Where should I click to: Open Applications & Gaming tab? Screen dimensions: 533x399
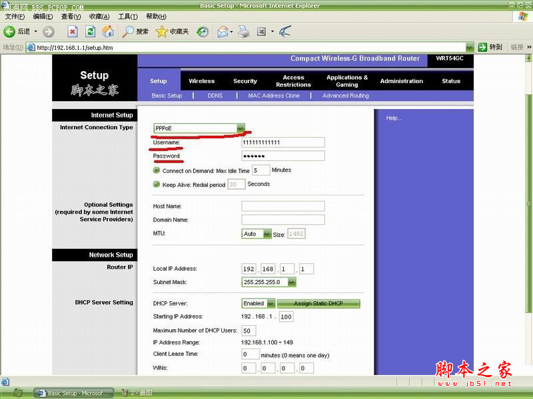pyautogui.click(x=347, y=81)
